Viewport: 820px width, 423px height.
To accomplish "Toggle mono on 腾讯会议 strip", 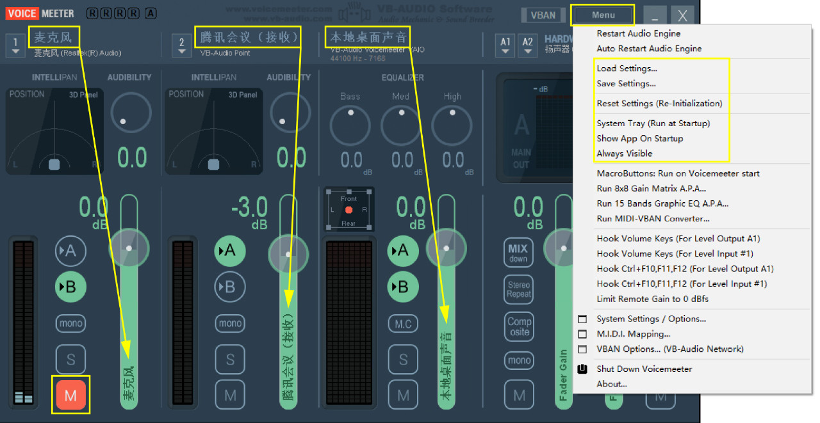I will click(230, 323).
